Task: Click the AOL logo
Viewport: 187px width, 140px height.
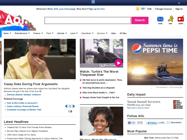Action: pos(16,20)
